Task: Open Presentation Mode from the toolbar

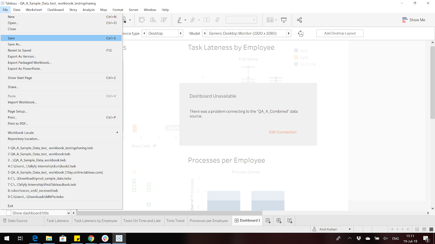Action: click(x=284, y=20)
